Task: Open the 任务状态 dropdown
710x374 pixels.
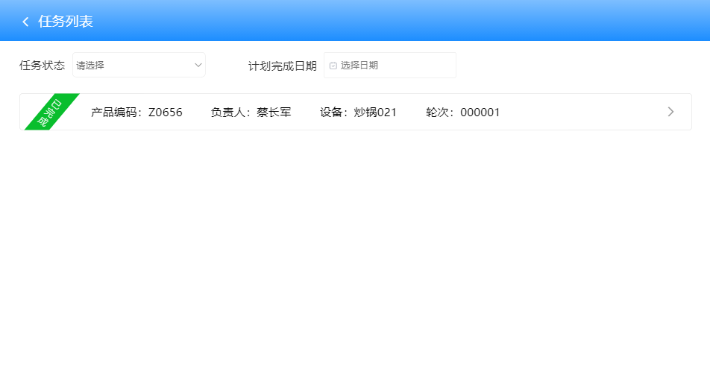Action: (x=139, y=65)
